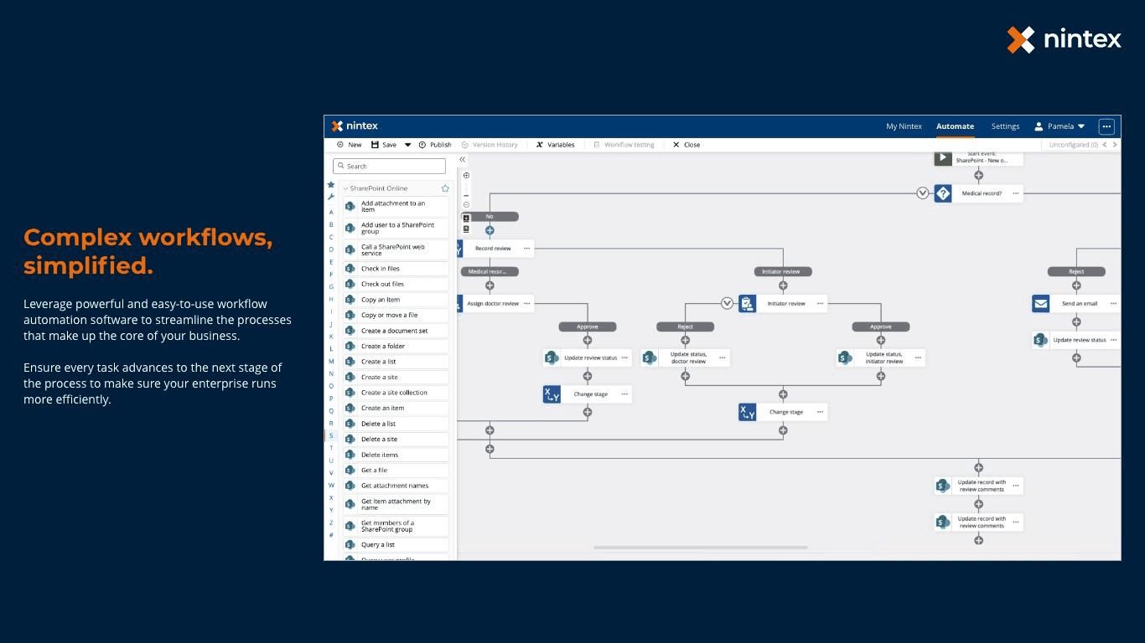Open the Save dropdown arrow
Screen dimensions: 1145x643
tap(408, 145)
